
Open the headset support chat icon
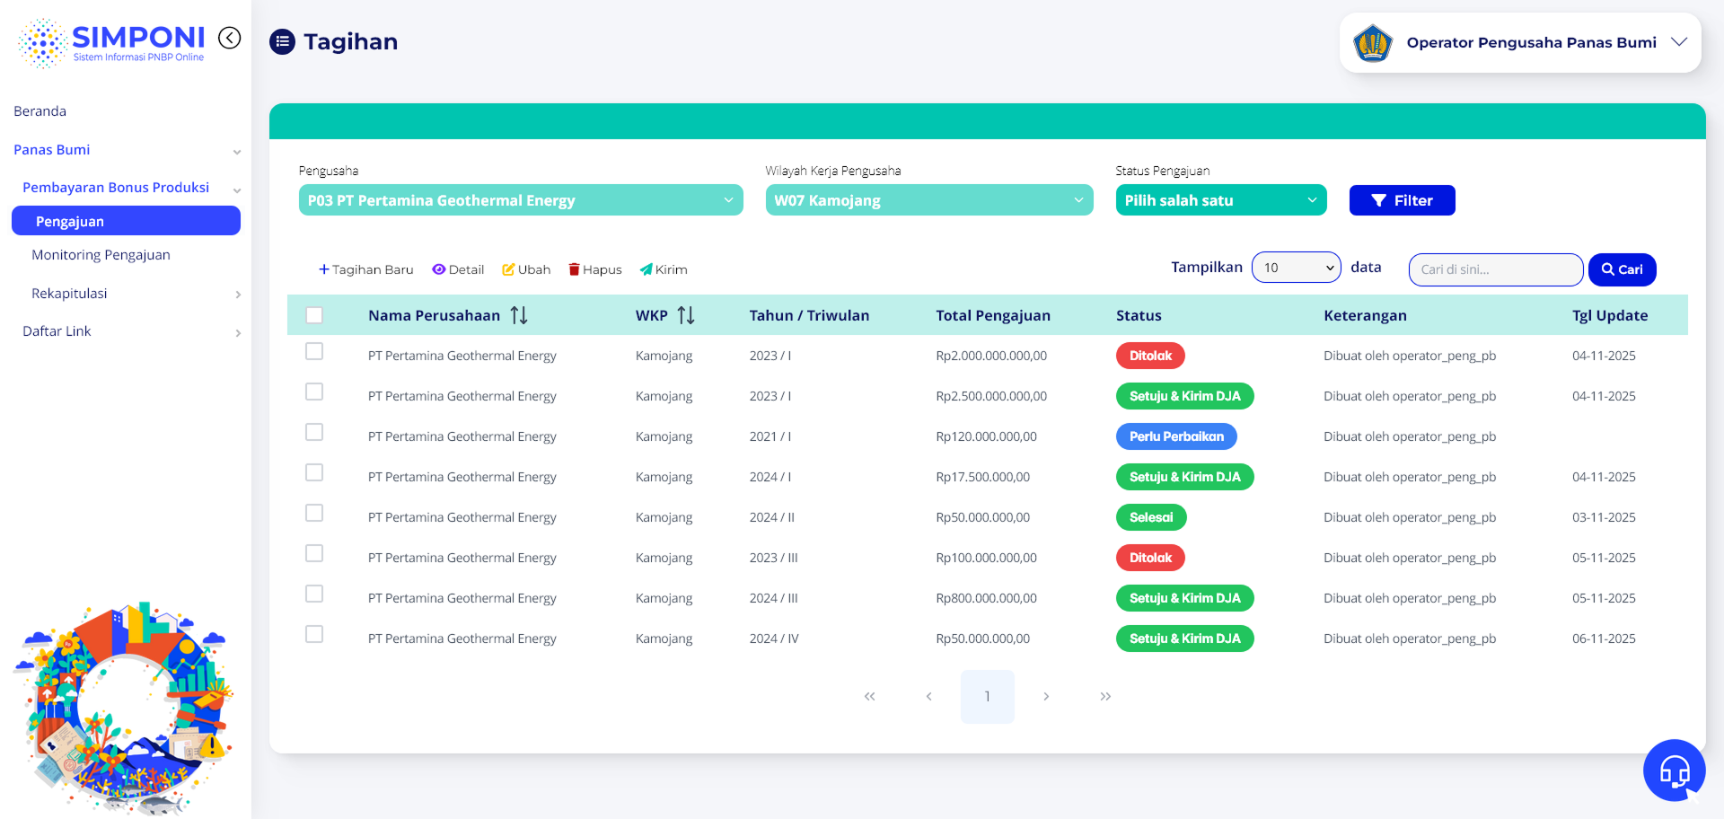tap(1674, 770)
